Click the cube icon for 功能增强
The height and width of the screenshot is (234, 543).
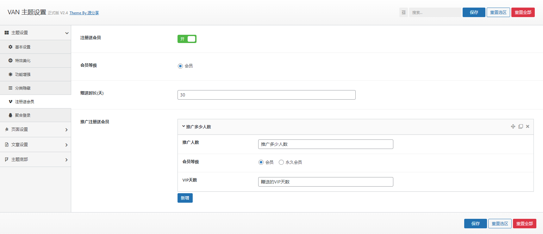coord(10,74)
